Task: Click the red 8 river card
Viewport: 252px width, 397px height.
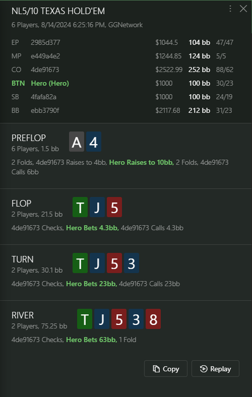Action: point(153,319)
